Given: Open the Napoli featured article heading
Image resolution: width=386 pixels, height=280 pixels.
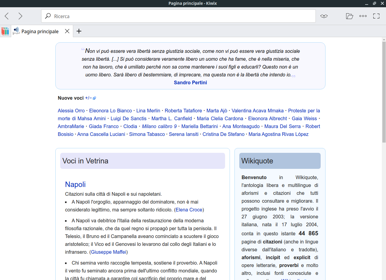Looking at the screenshot, I should (75, 184).
